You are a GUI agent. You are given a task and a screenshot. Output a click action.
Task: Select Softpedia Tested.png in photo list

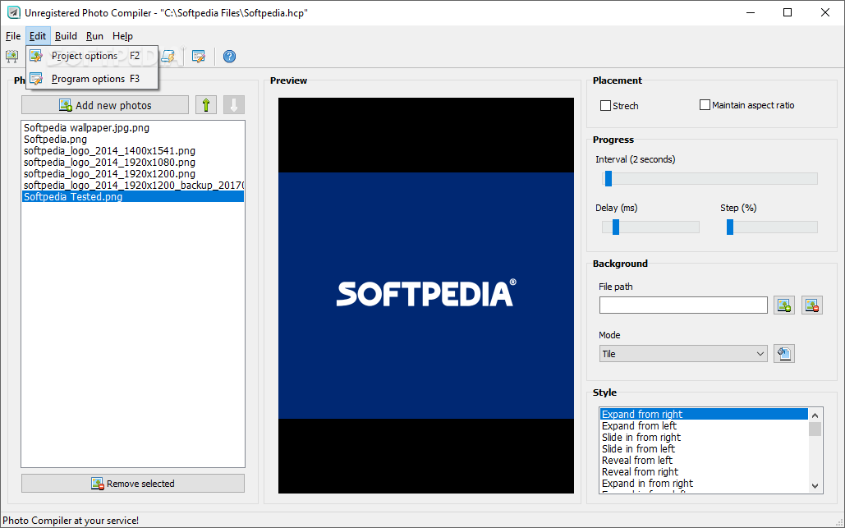(133, 196)
